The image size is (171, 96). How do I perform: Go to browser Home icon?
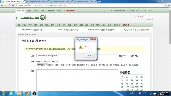(x=13, y=5)
